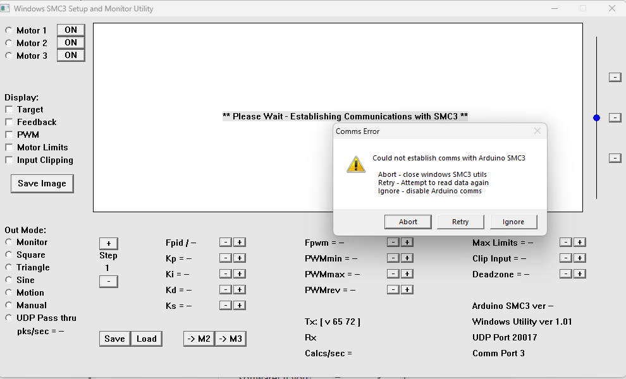Copy settings to Motor 3 with -> M3
This screenshot has width=626, height=379.
point(231,339)
